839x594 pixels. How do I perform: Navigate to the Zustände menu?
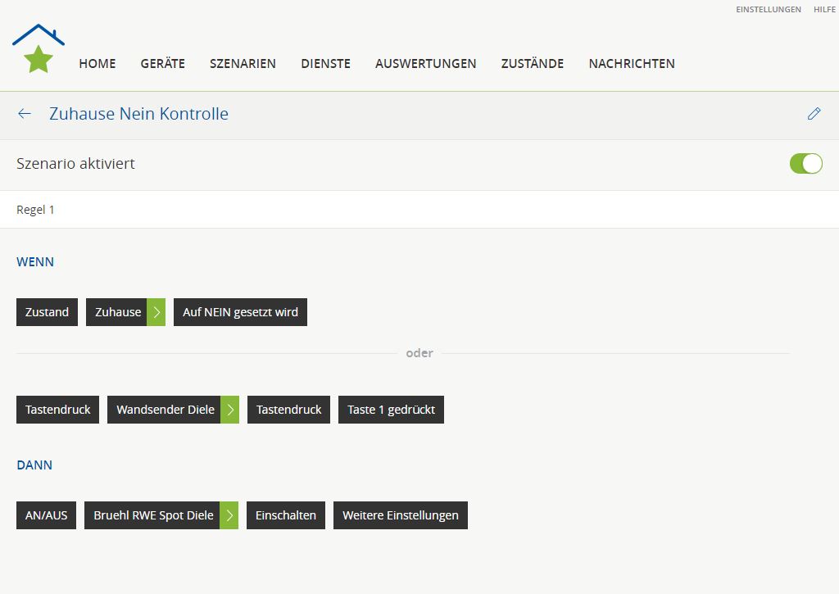tap(532, 64)
